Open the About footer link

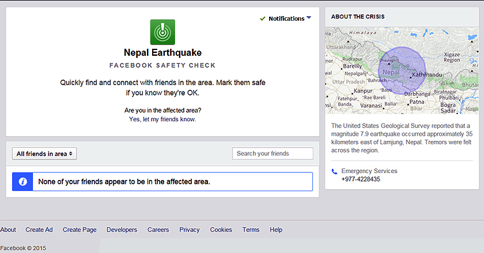8,229
